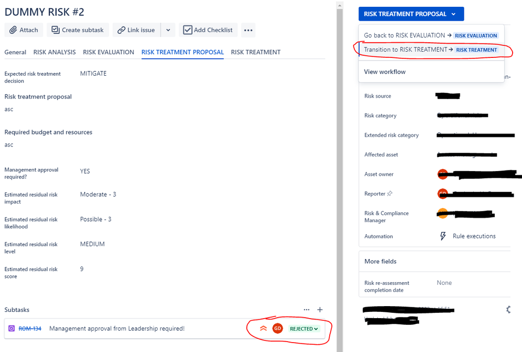The height and width of the screenshot is (352, 522).
Task: Click the configure gear icon near timestamps
Action: (508, 310)
